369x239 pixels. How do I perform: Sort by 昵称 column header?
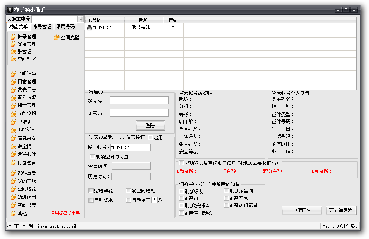(x=144, y=20)
